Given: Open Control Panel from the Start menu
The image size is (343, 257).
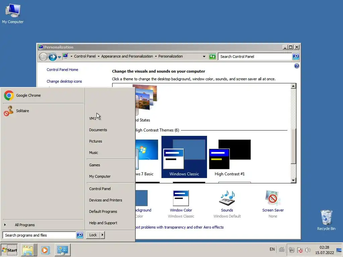Looking at the screenshot, I should 111,189.
